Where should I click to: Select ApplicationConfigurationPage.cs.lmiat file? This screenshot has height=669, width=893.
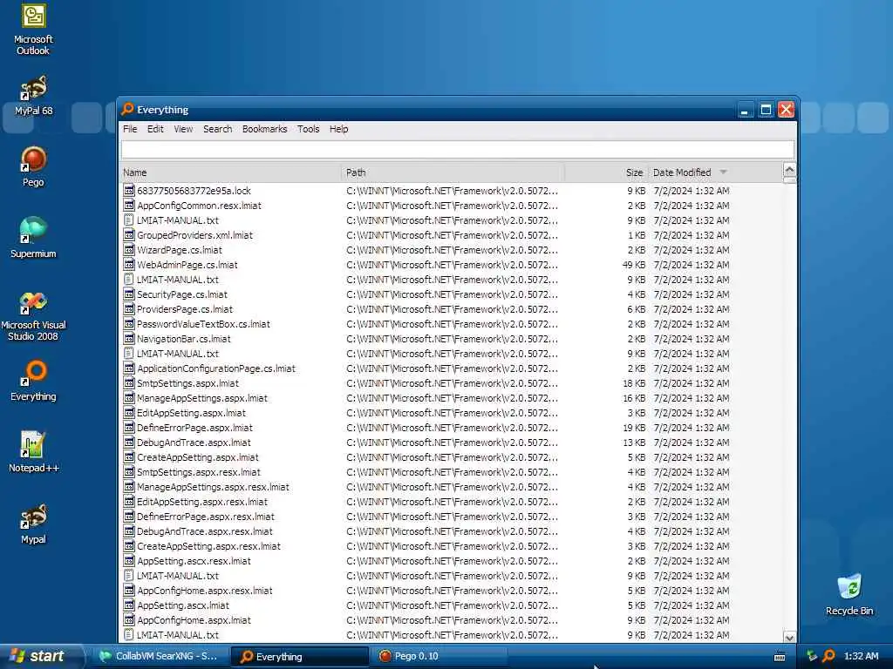pos(216,368)
